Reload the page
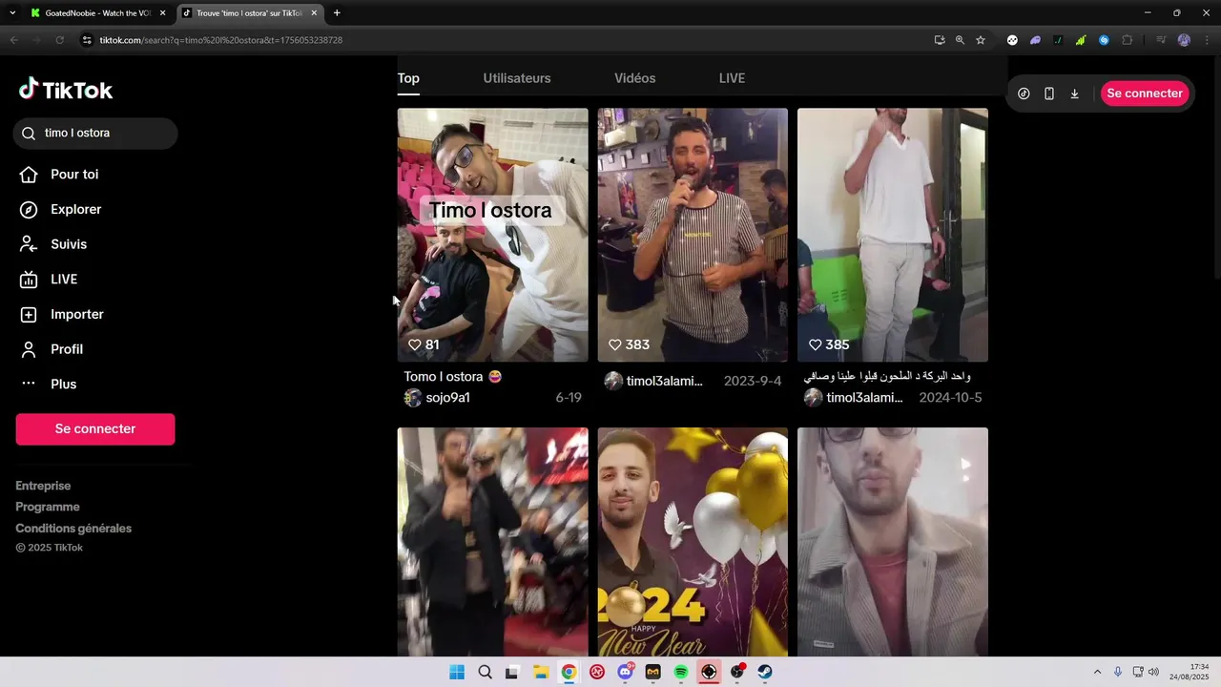 coord(59,40)
